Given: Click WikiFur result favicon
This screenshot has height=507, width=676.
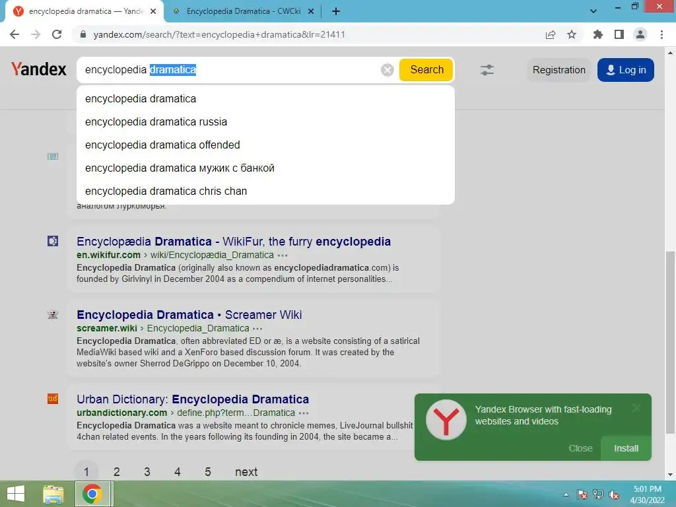Looking at the screenshot, I should tap(53, 241).
